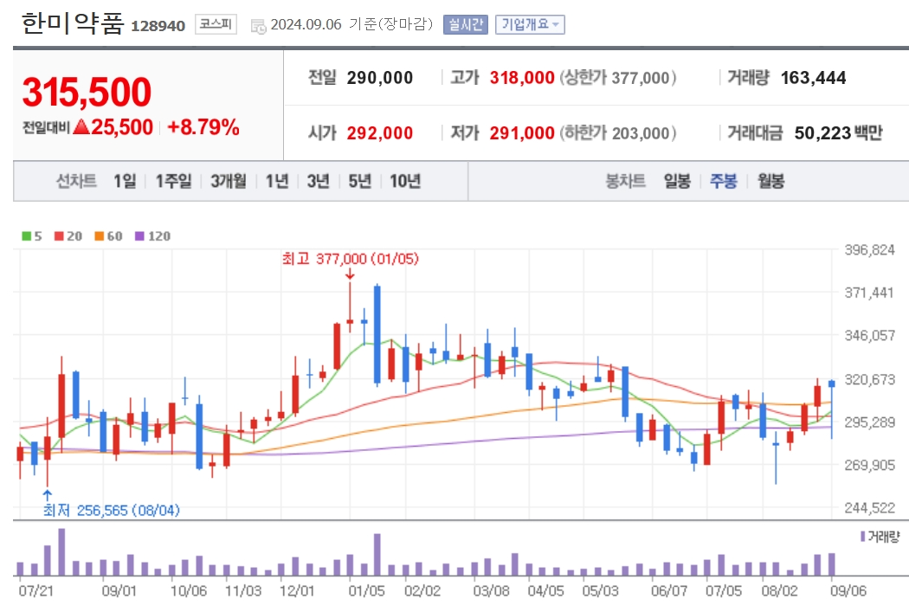Screen dimensions: 909x612
Task: Click the 시가 292,000 value
Action: coord(380,133)
